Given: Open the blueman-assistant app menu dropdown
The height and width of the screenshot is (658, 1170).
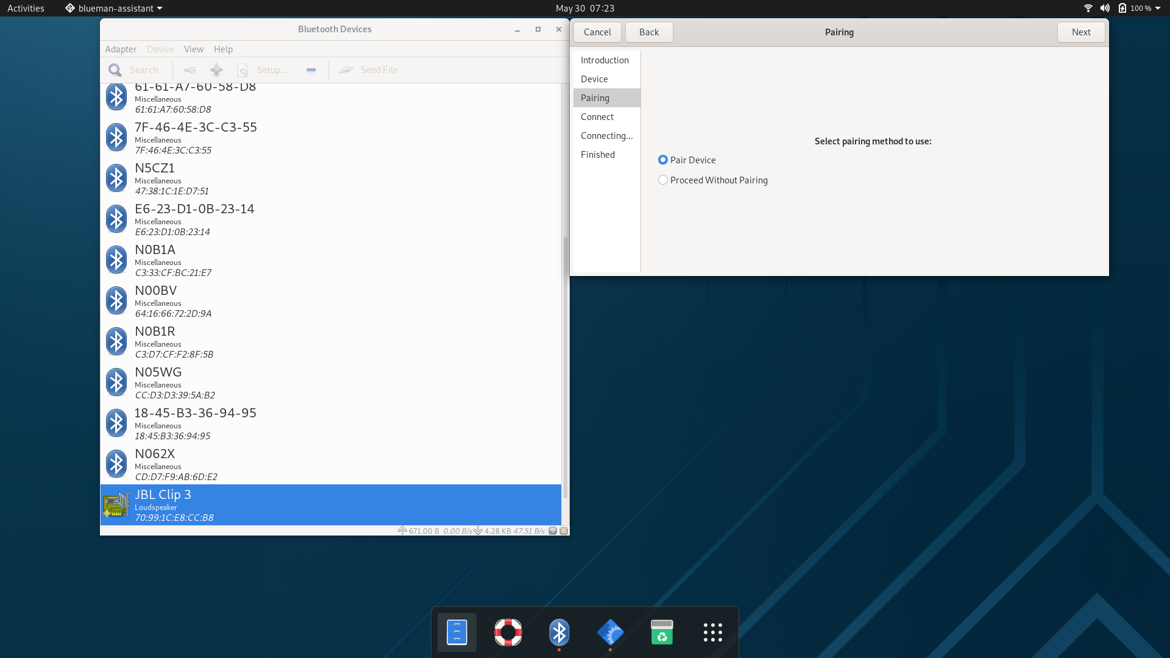Looking at the screenshot, I should 114,8.
